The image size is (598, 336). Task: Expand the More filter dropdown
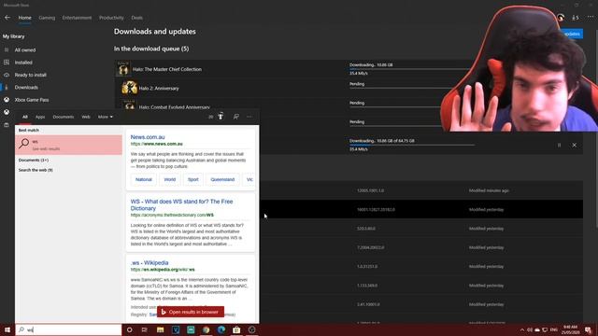coord(106,117)
